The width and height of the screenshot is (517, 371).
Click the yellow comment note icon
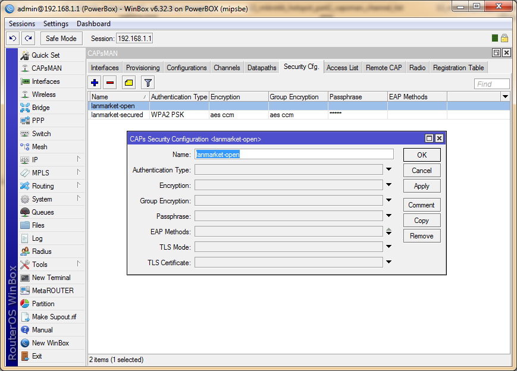tap(129, 83)
